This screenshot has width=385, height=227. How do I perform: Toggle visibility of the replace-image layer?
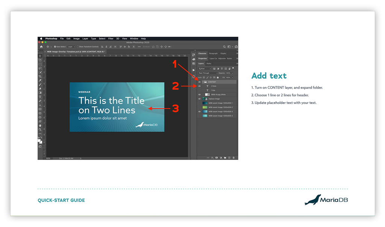click(199, 99)
